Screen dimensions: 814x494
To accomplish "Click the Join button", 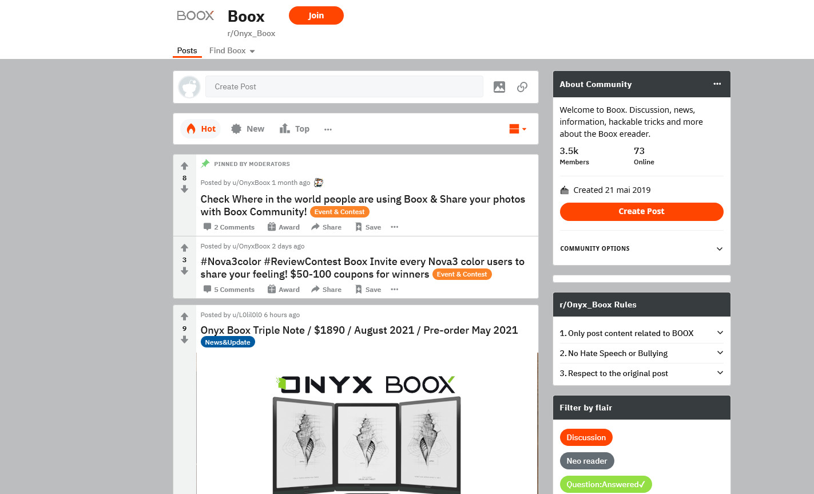I will [x=316, y=15].
